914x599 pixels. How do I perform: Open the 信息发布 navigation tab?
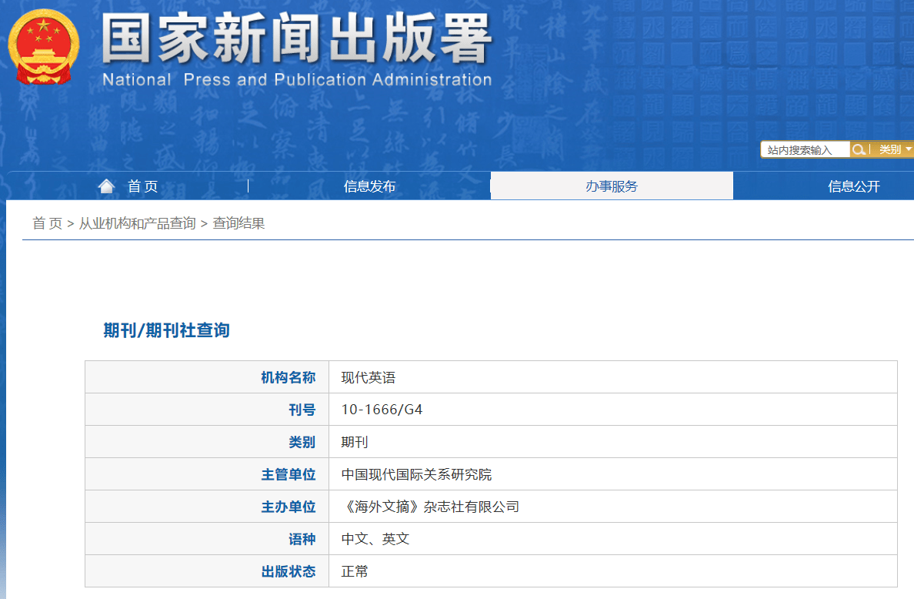pyautogui.click(x=369, y=186)
